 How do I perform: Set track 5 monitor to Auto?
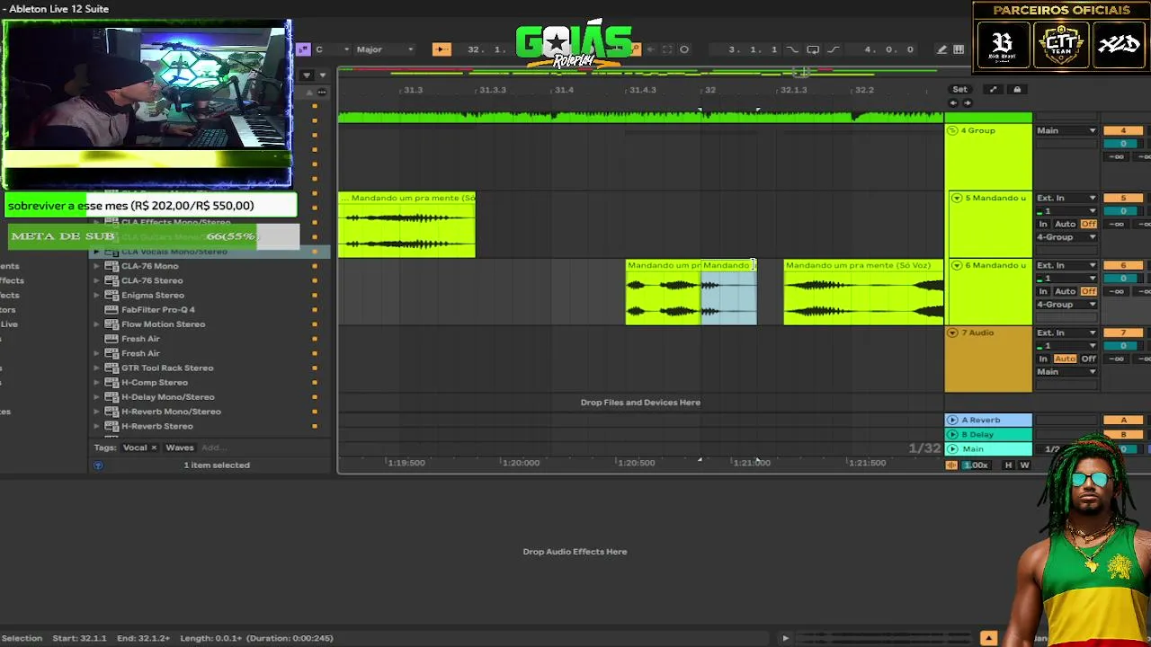pos(1065,225)
